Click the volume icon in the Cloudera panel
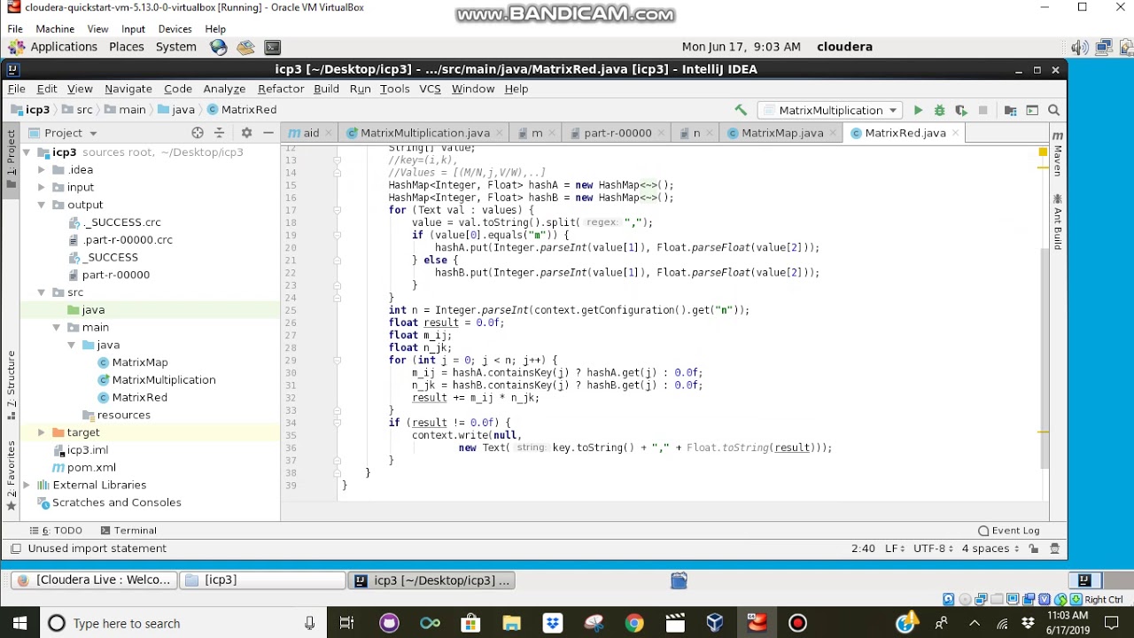 [x=1079, y=48]
